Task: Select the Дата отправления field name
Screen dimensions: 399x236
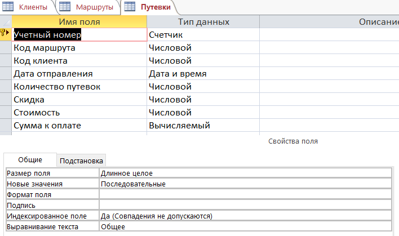Action: pos(79,73)
